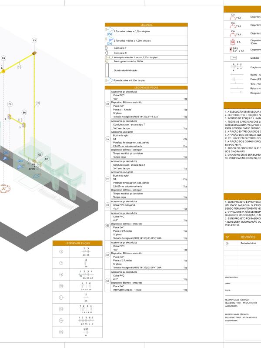Click the 'Emissão inicial' revision entry
Viewport: 261px width, 348px height.
pyautogui.click(x=248, y=243)
